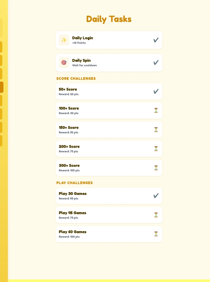Click the hourglass icon for 200+ Score
210x282 pixels.
[156, 149]
